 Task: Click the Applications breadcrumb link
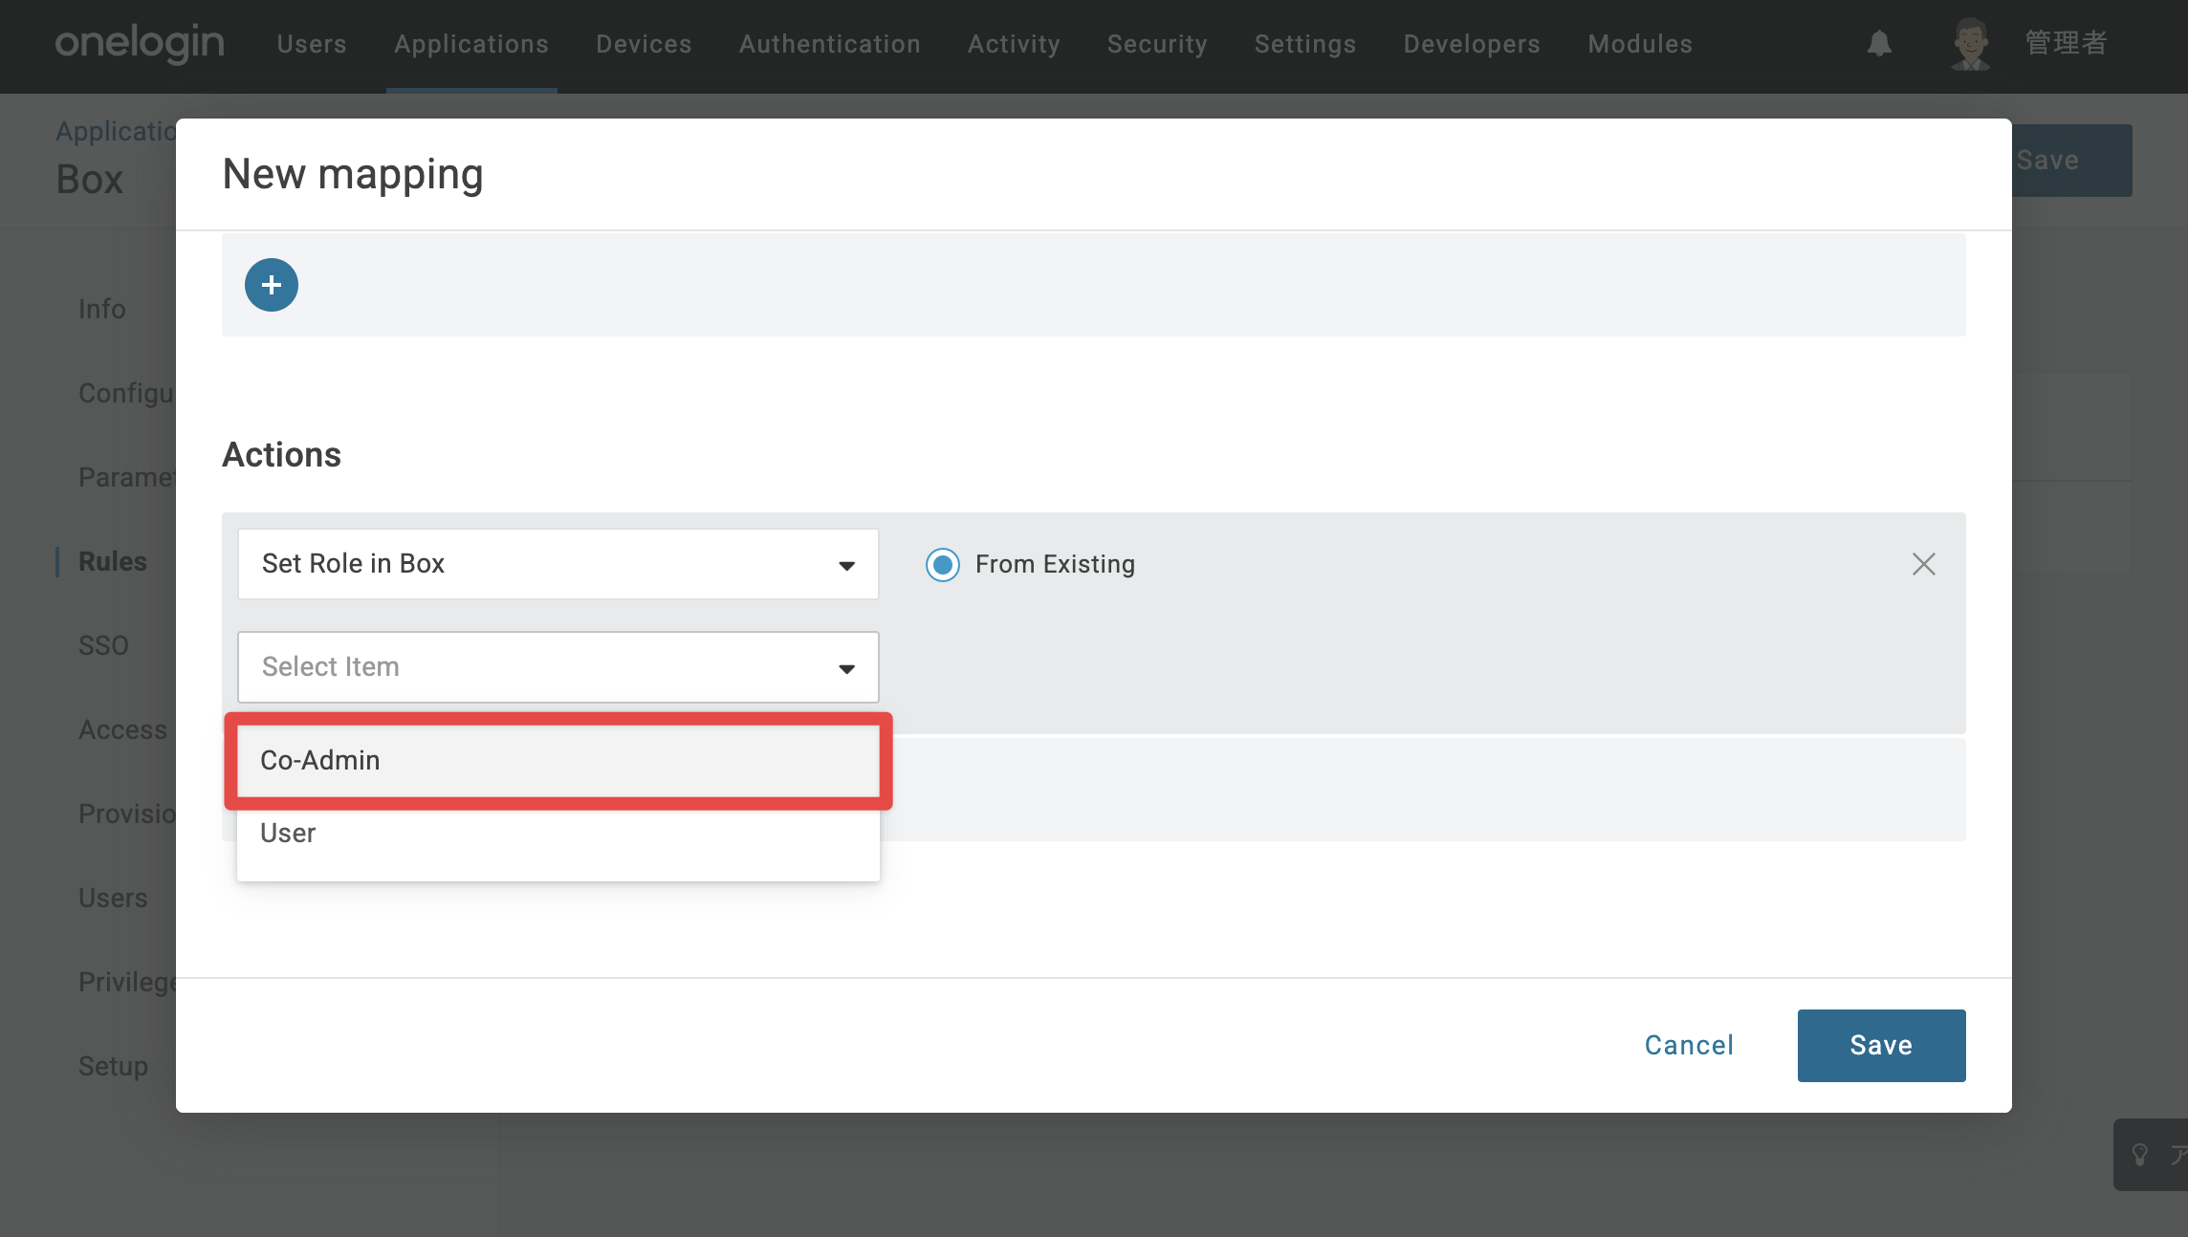point(116,132)
